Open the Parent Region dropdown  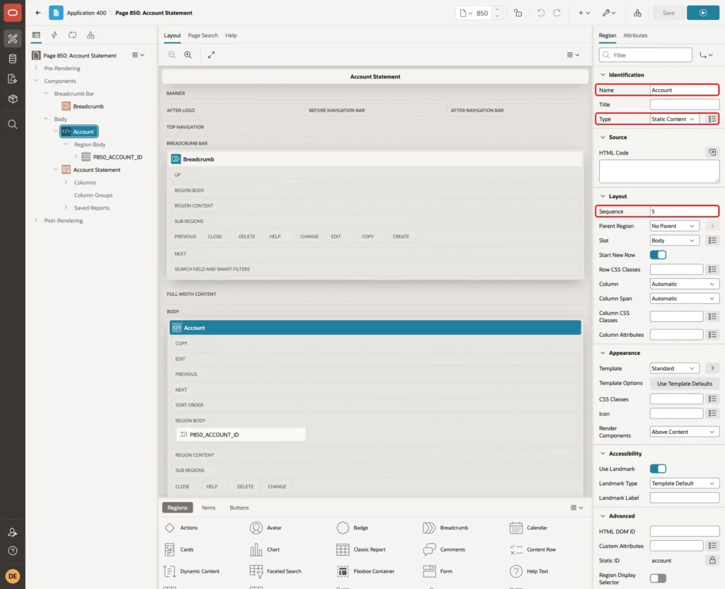[x=674, y=226]
